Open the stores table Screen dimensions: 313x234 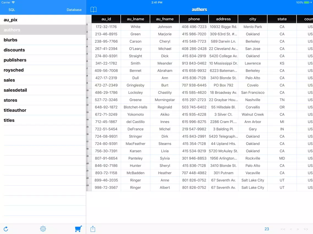coord(43,100)
